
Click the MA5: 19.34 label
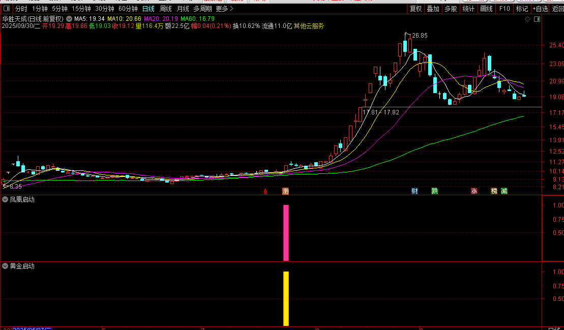pyautogui.click(x=89, y=19)
